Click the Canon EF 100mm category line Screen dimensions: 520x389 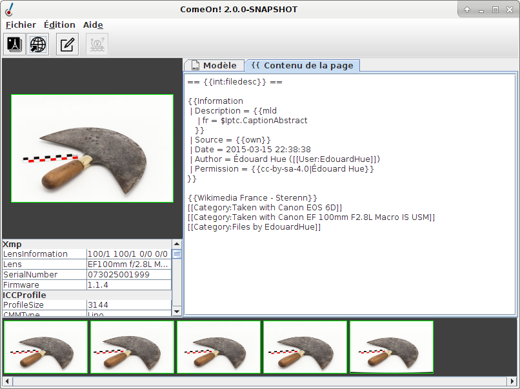tap(311, 217)
